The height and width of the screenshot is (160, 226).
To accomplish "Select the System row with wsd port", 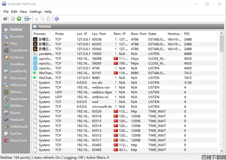I will coord(125,102).
